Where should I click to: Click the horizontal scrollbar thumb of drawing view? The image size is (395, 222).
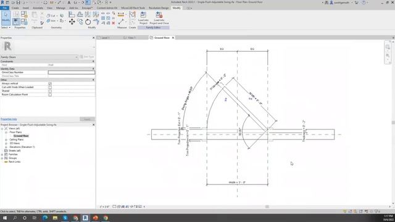267,207
